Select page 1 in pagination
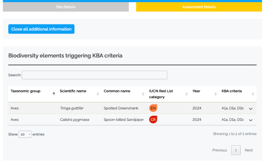Image resolution: width=264 pixels, height=163 pixels. pos(236,150)
